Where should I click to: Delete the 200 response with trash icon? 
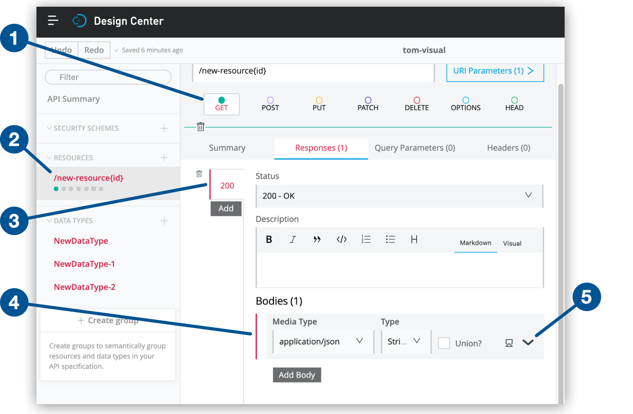click(x=199, y=174)
